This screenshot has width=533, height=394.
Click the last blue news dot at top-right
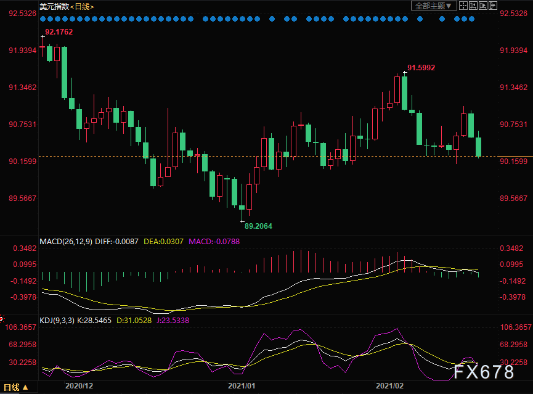pyautogui.click(x=472, y=19)
